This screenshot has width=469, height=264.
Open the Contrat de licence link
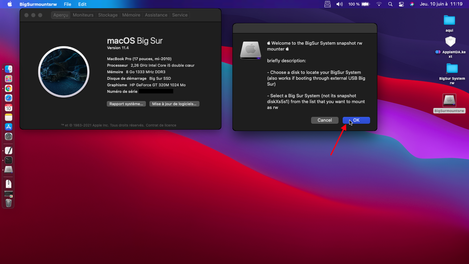161,125
